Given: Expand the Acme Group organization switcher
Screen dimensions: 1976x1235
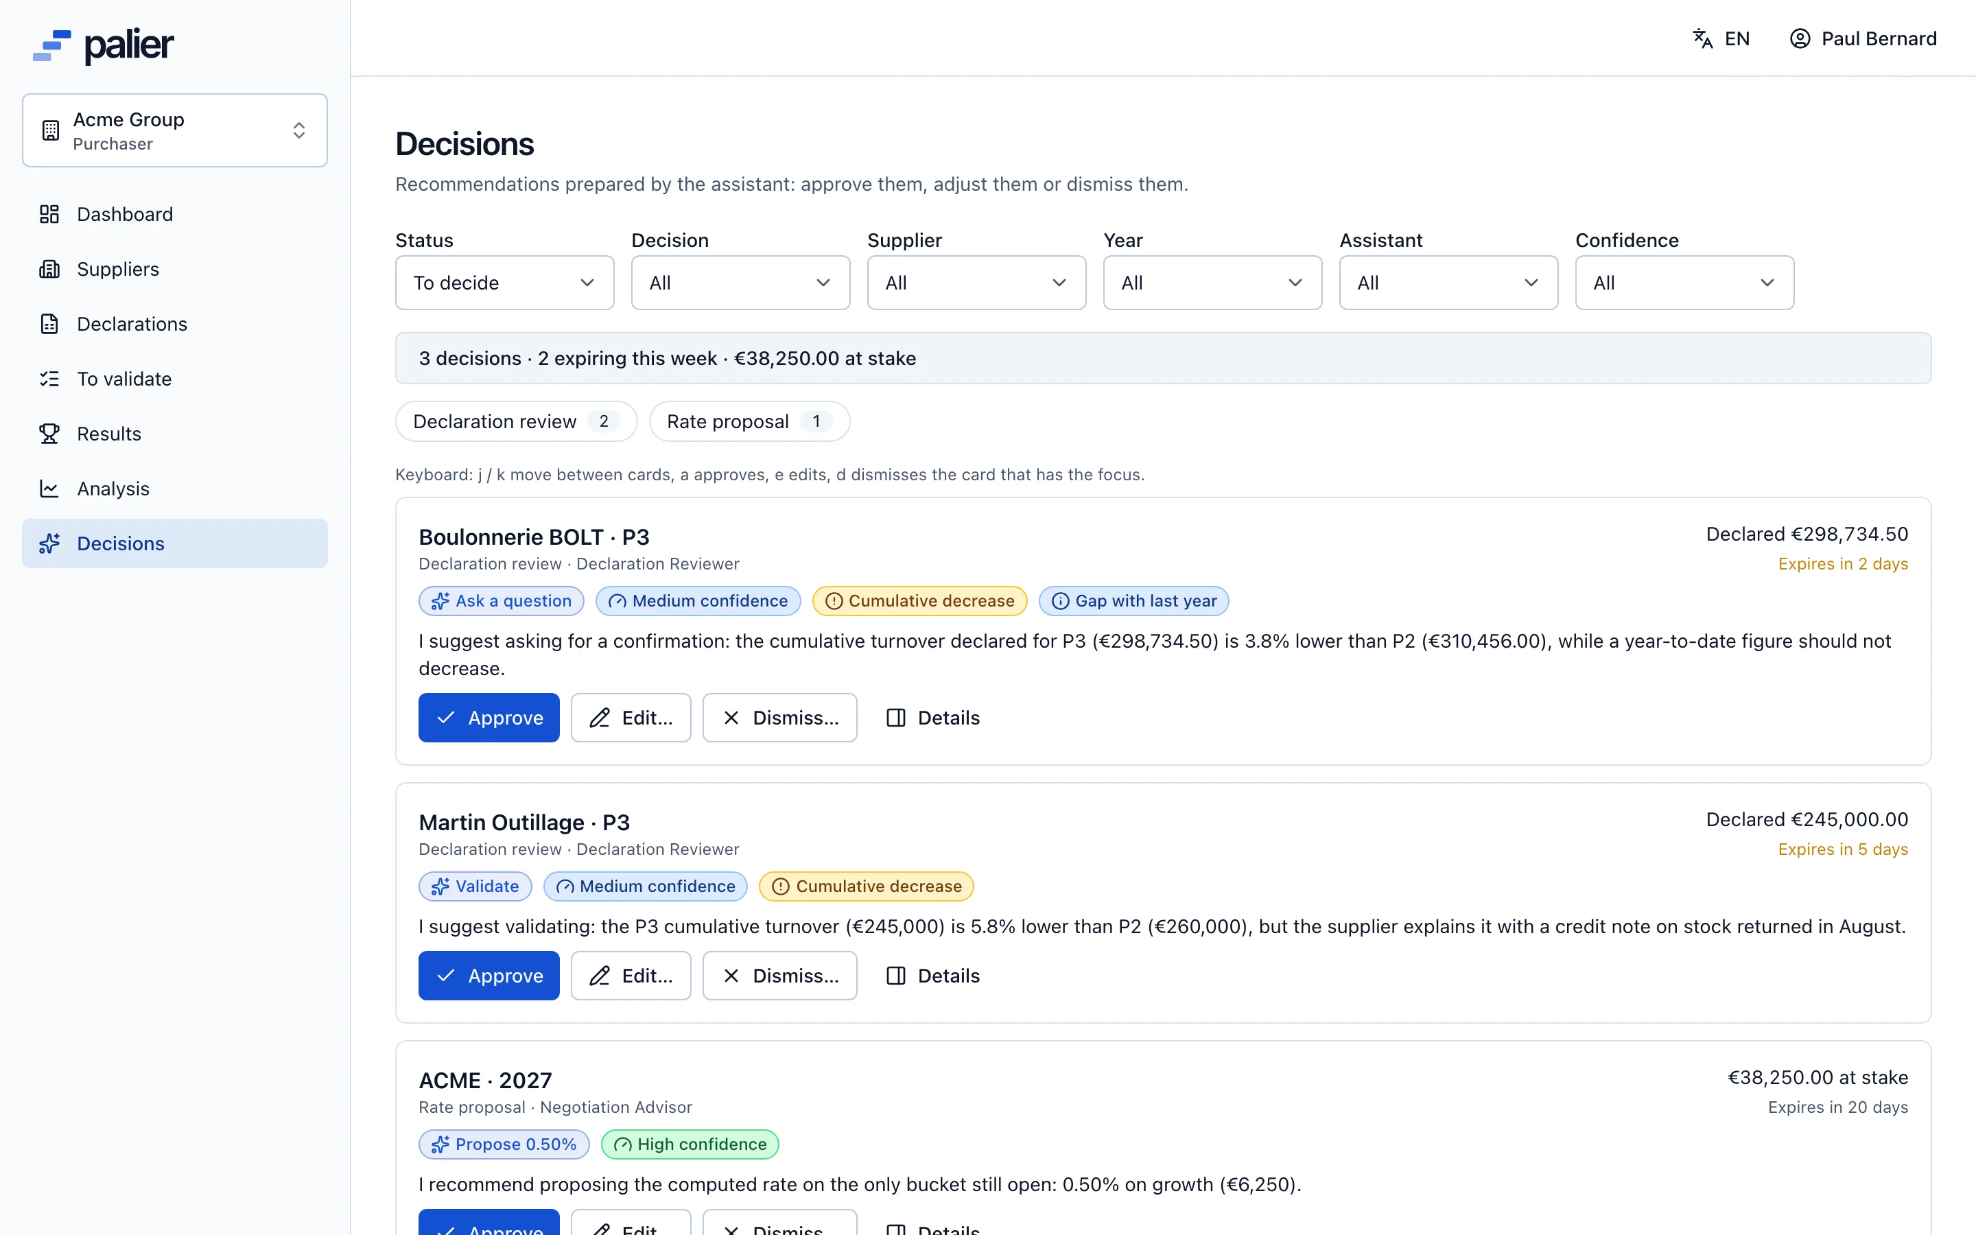Looking at the screenshot, I should point(175,130).
